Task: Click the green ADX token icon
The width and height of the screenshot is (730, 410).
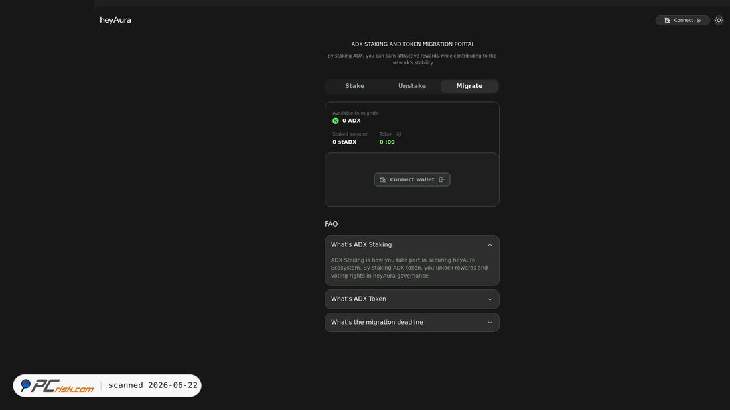Action: [336, 121]
